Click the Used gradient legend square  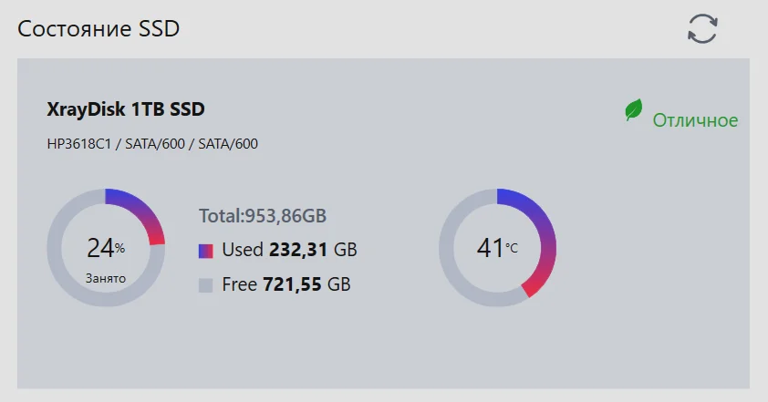coord(206,251)
